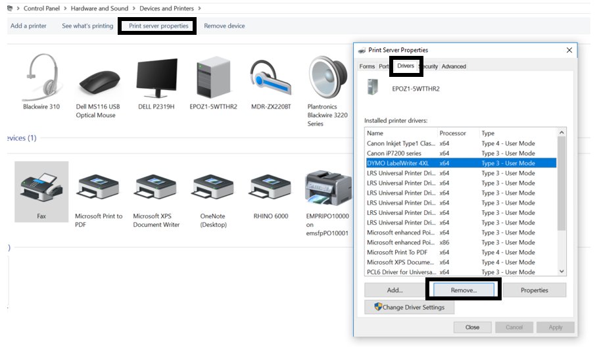Click the Change Driver Settings button

409,307
